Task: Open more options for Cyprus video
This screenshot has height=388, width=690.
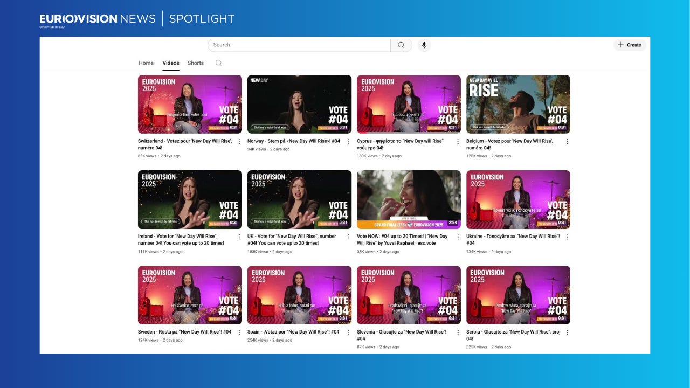Action: [458, 142]
